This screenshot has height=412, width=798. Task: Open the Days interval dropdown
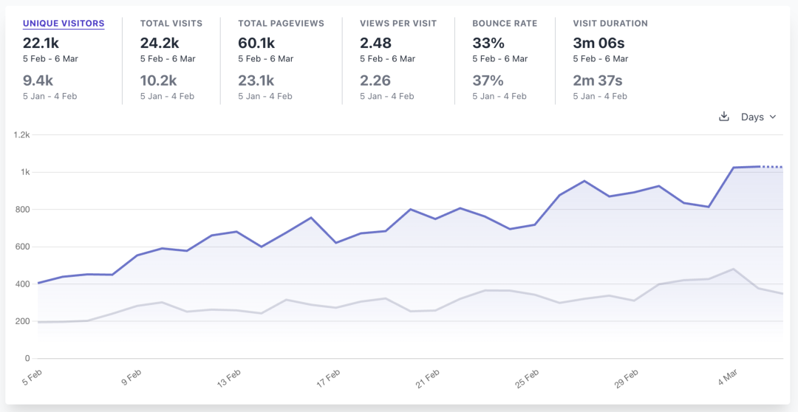tap(758, 117)
